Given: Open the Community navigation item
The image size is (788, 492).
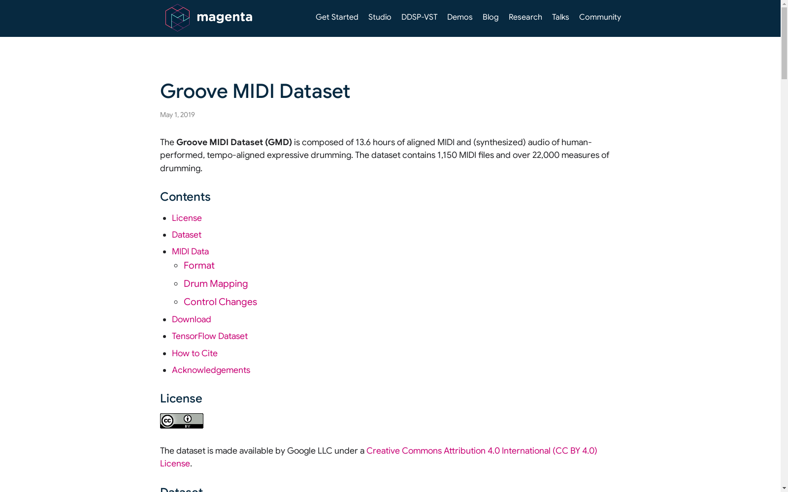Looking at the screenshot, I should click(600, 17).
